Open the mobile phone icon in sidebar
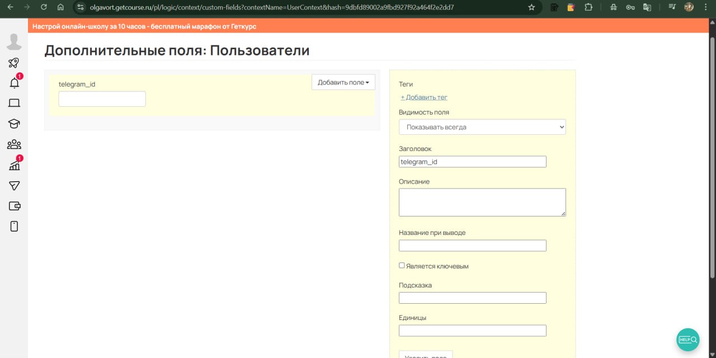Screen dimensions: 716x358 point(14,226)
